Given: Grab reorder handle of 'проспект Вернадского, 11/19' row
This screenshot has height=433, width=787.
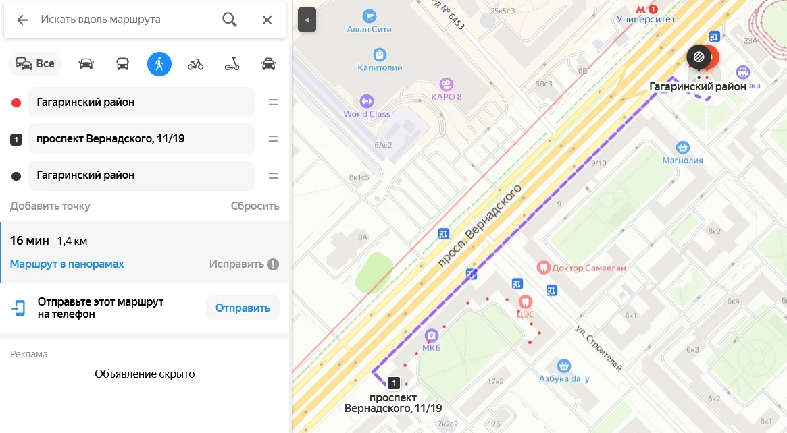Looking at the screenshot, I should click(273, 139).
